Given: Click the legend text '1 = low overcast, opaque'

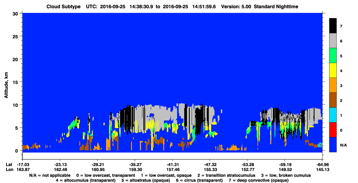Looking at the screenshot, I should click(167, 175).
